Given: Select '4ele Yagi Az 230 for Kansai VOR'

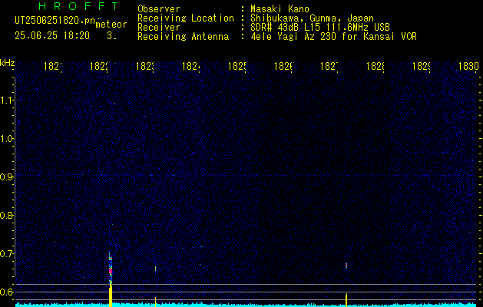Looking at the screenshot, I should click(x=333, y=37).
